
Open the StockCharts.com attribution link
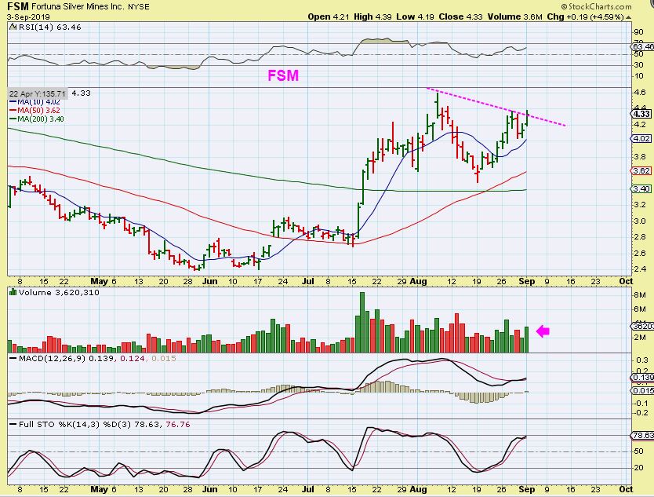pos(597,6)
